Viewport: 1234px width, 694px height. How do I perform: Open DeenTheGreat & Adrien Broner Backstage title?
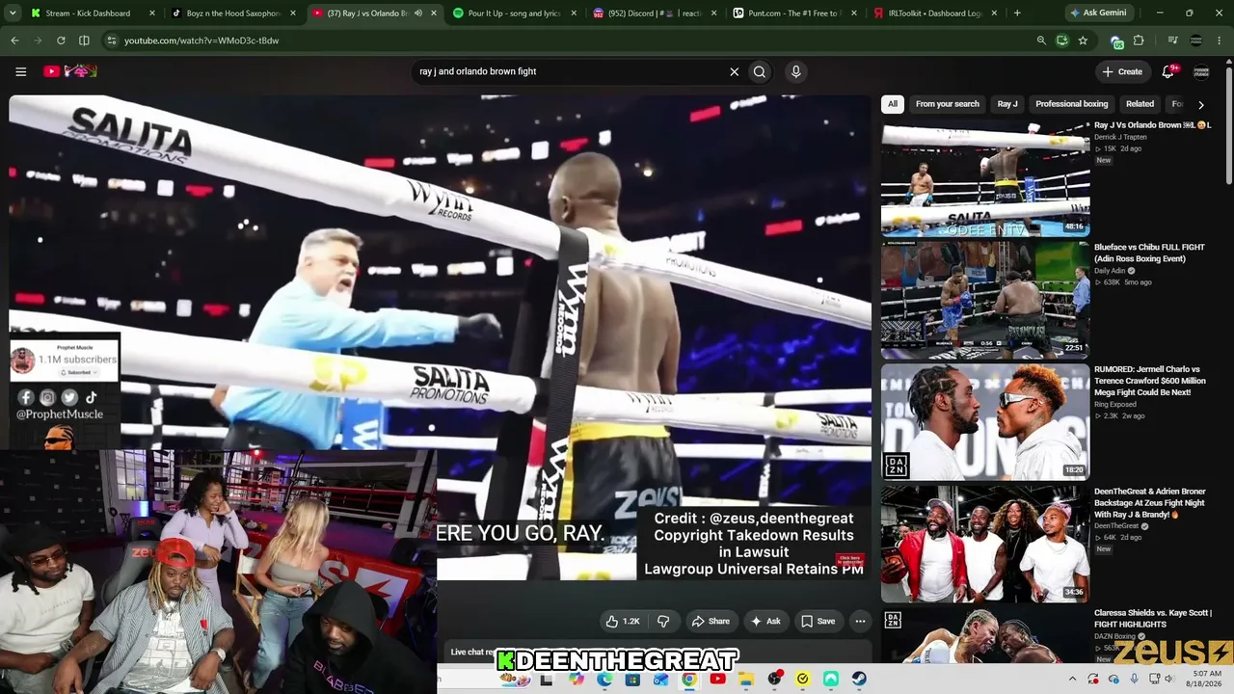(x=1150, y=503)
